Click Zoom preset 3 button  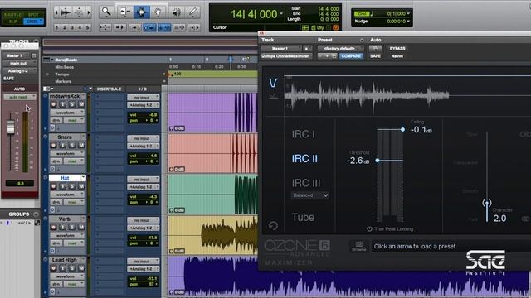[72, 27]
